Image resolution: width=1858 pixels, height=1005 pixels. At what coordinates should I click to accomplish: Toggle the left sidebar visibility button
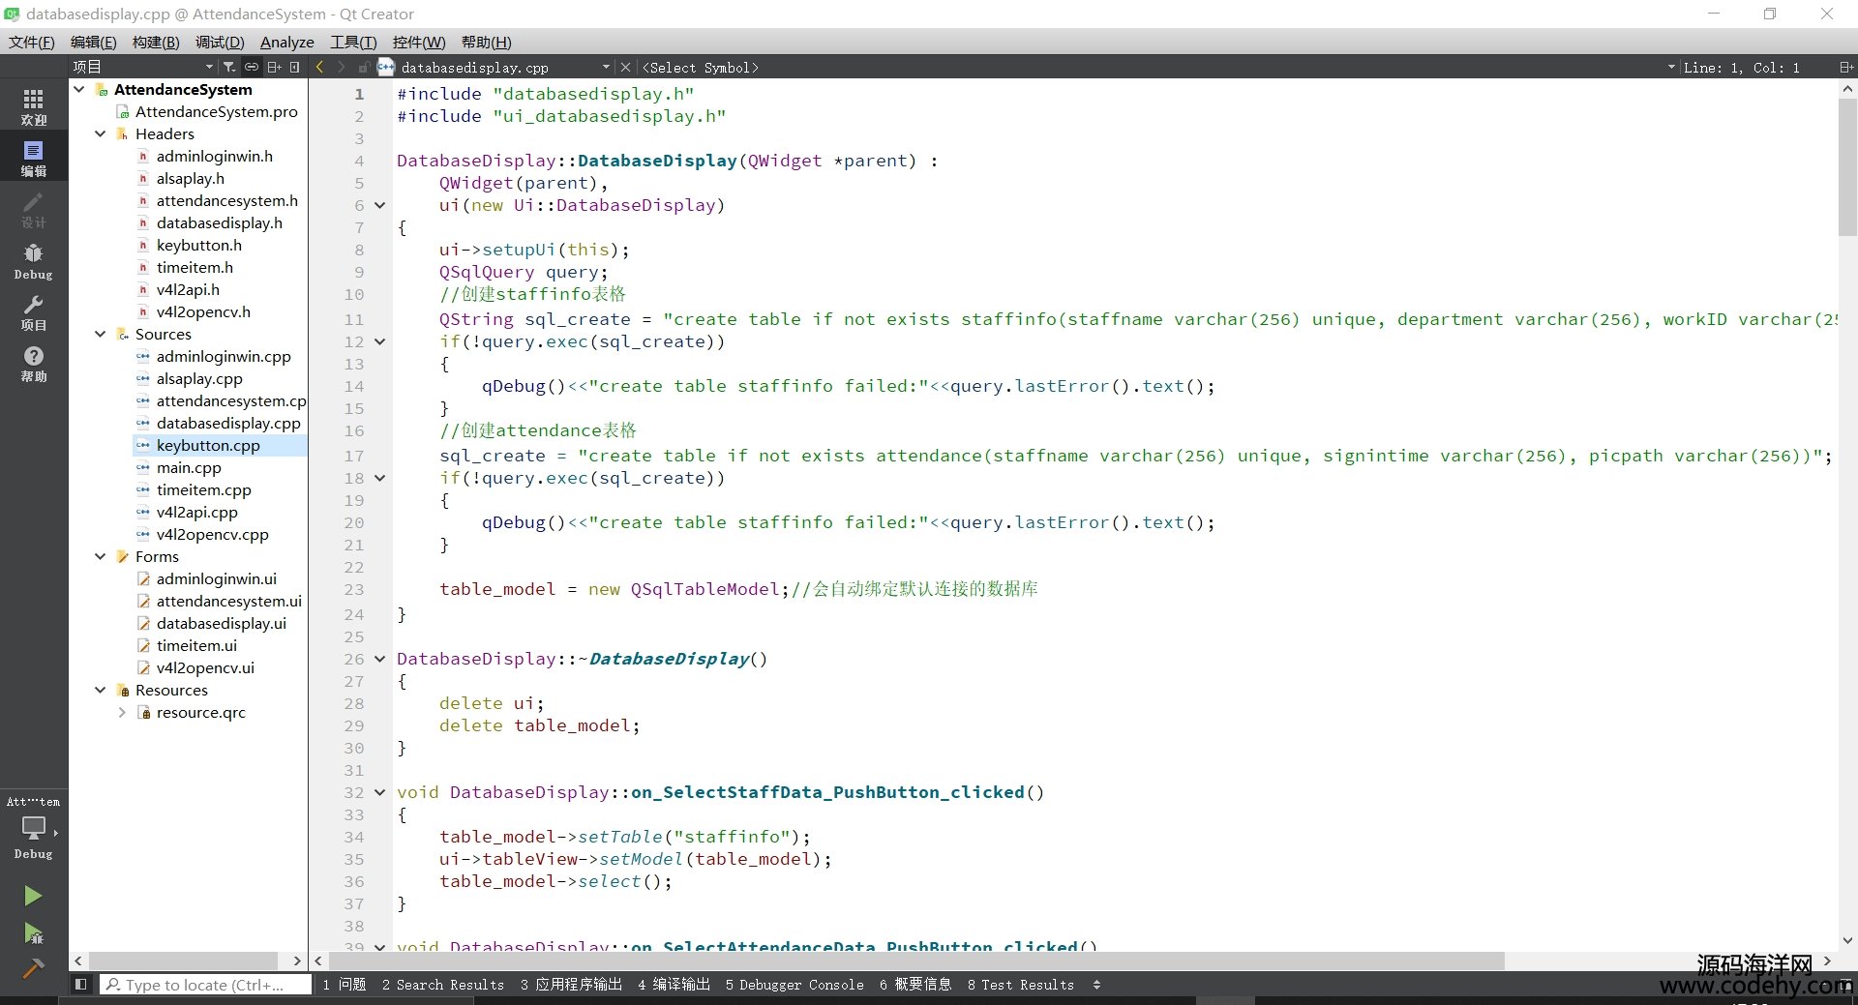click(81, 985)
